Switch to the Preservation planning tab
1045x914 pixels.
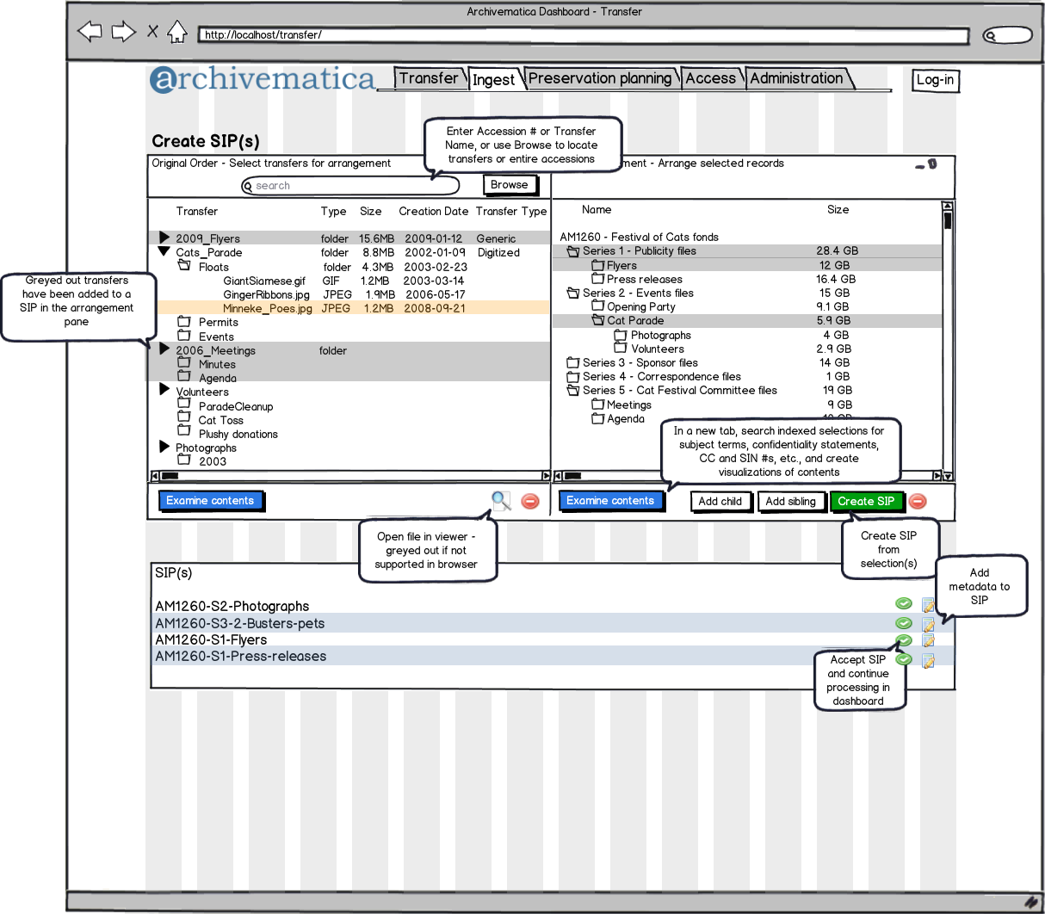600,78
